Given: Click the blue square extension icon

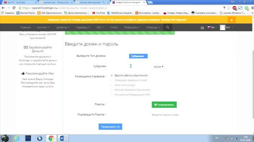Looking at the screenshot, I should 241,8.
